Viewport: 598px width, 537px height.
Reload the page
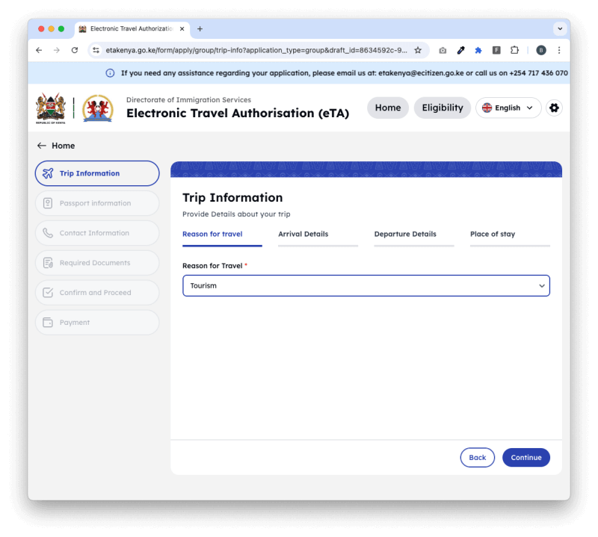pos(75,50)
